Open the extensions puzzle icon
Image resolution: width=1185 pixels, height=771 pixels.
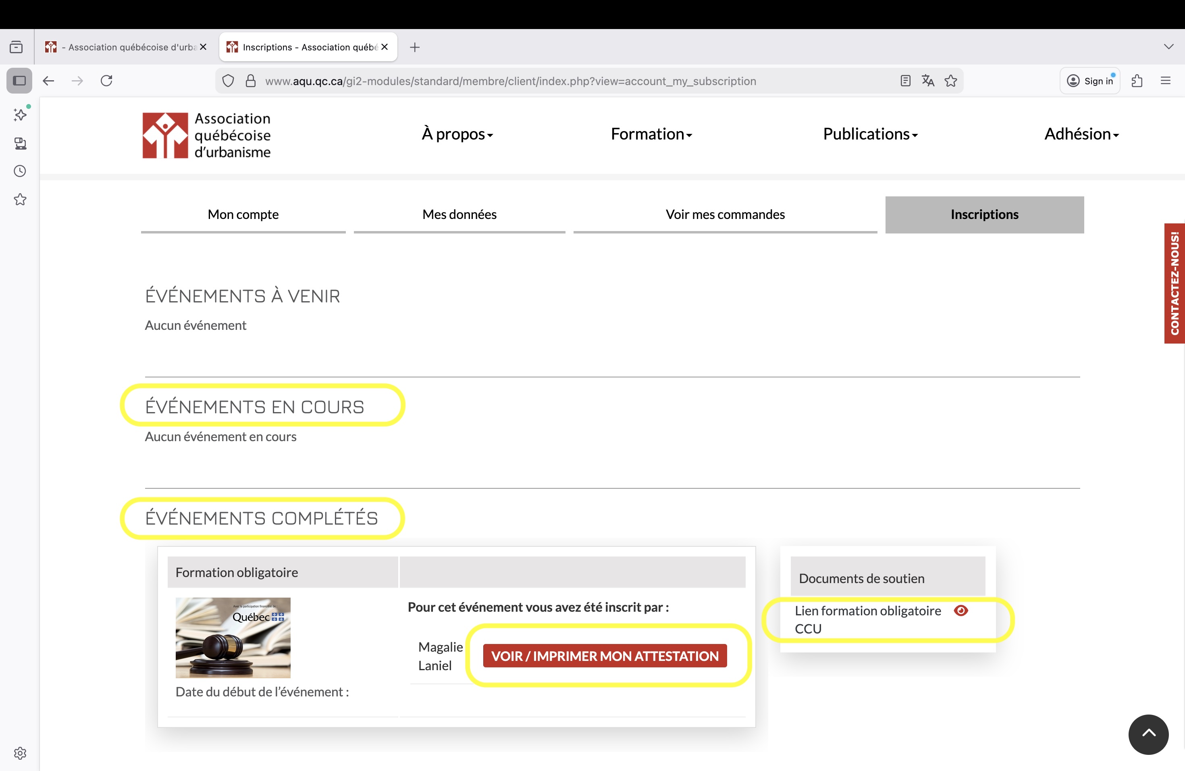point(1137,81)
